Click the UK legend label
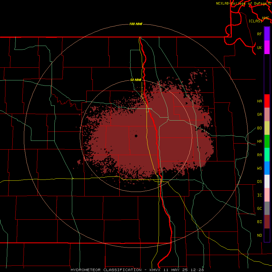Screen dimensions: 272x272 [x=259, y=47]
